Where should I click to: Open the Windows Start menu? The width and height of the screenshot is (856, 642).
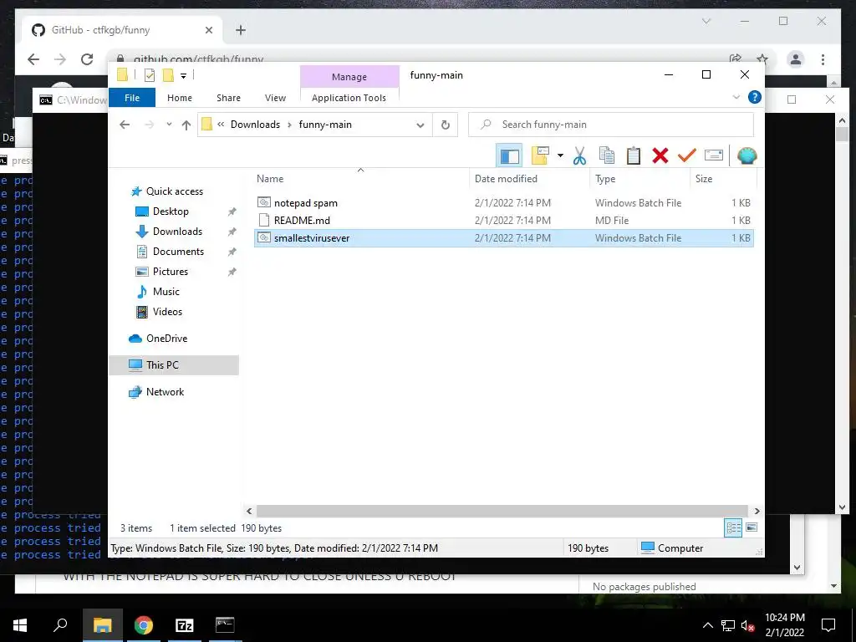[20, 625]
